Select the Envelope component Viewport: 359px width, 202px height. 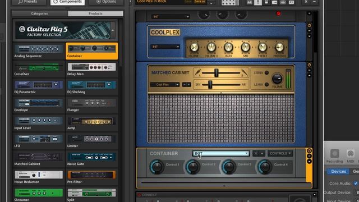(39, 105)
